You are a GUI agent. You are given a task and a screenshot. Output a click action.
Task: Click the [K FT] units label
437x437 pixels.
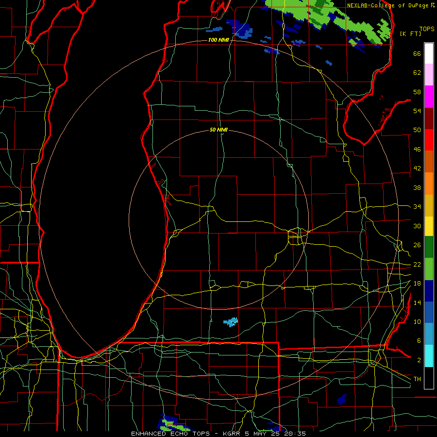click(410, 34)
